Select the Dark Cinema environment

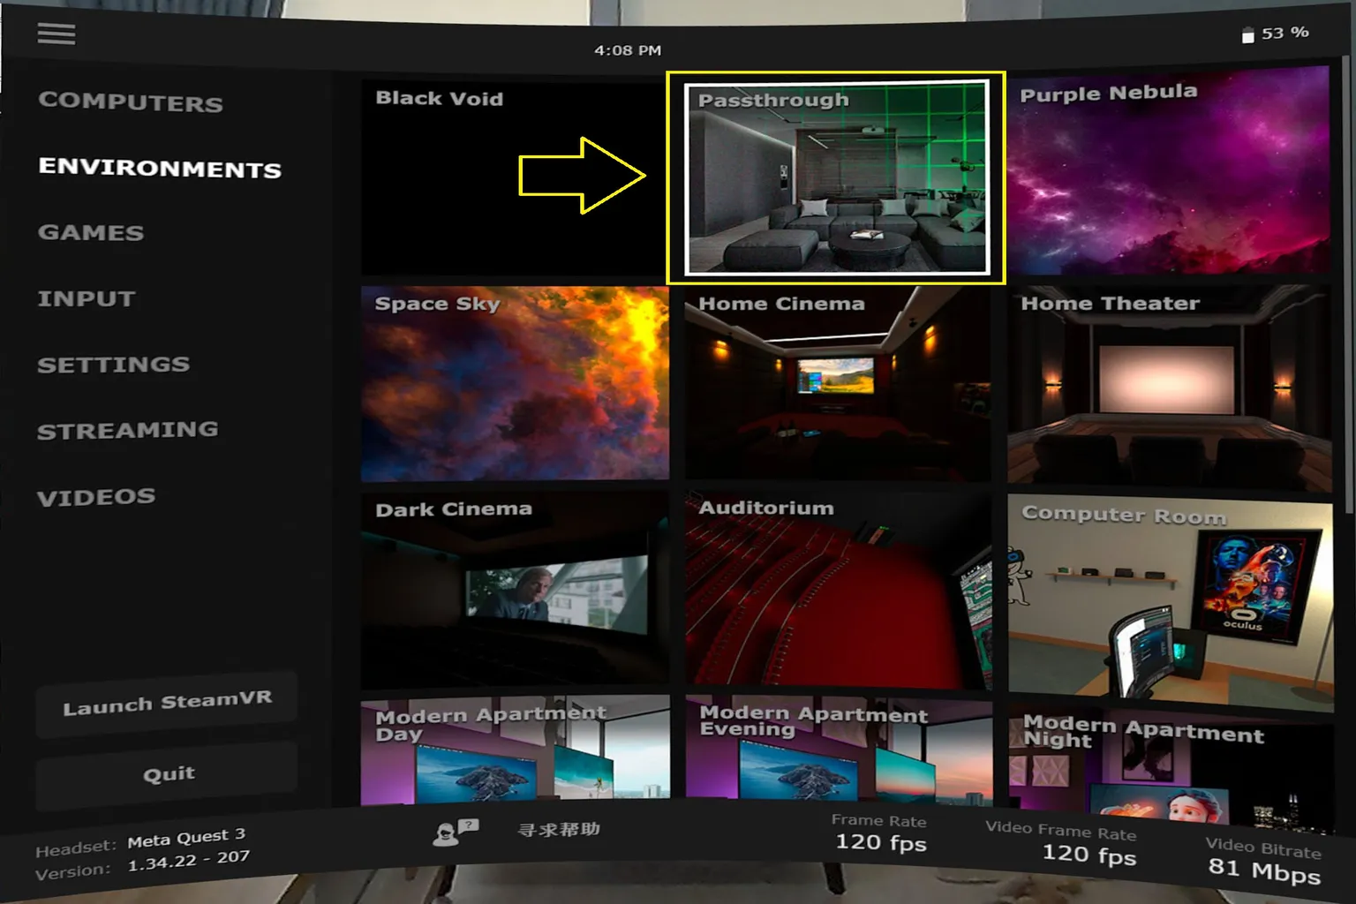click(515, 590)
